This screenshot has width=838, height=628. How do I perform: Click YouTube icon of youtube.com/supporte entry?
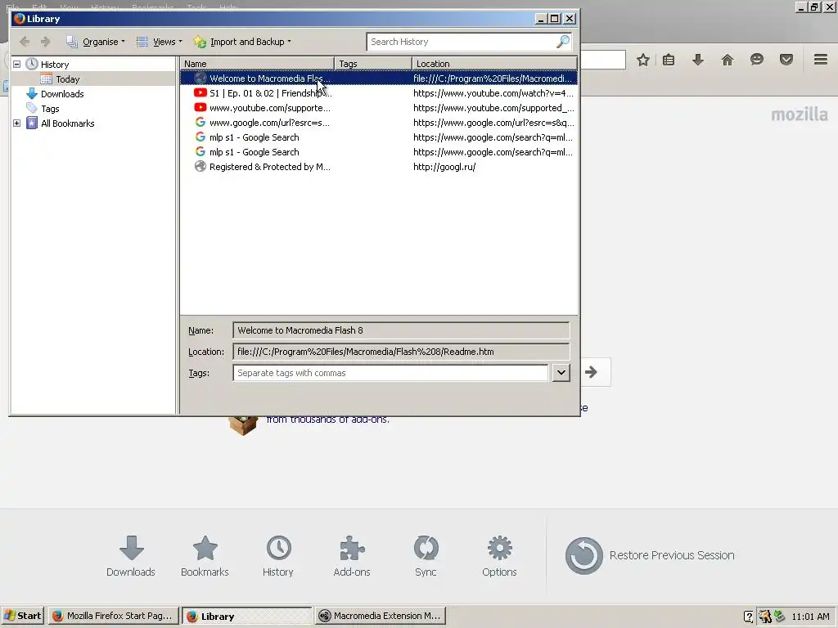pyautogui.click(x=200, y=108)
